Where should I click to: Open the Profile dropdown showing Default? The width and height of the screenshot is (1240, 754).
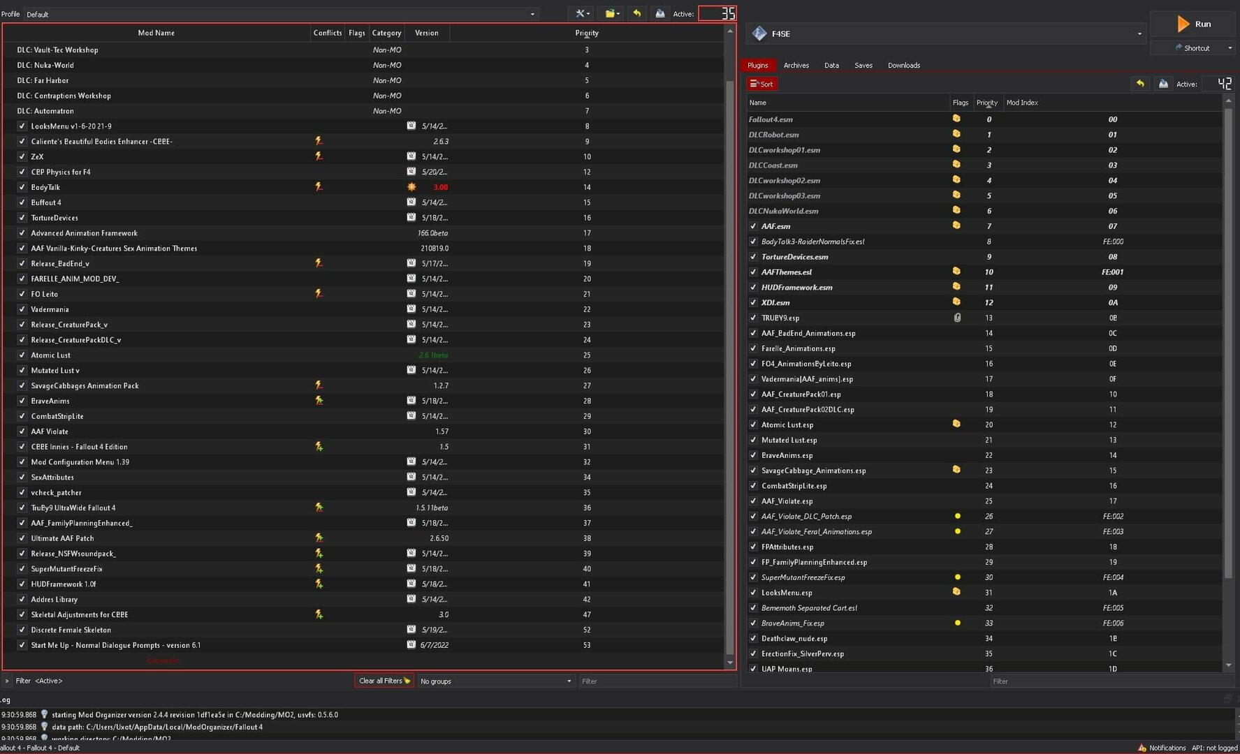(x=281, y=14)
